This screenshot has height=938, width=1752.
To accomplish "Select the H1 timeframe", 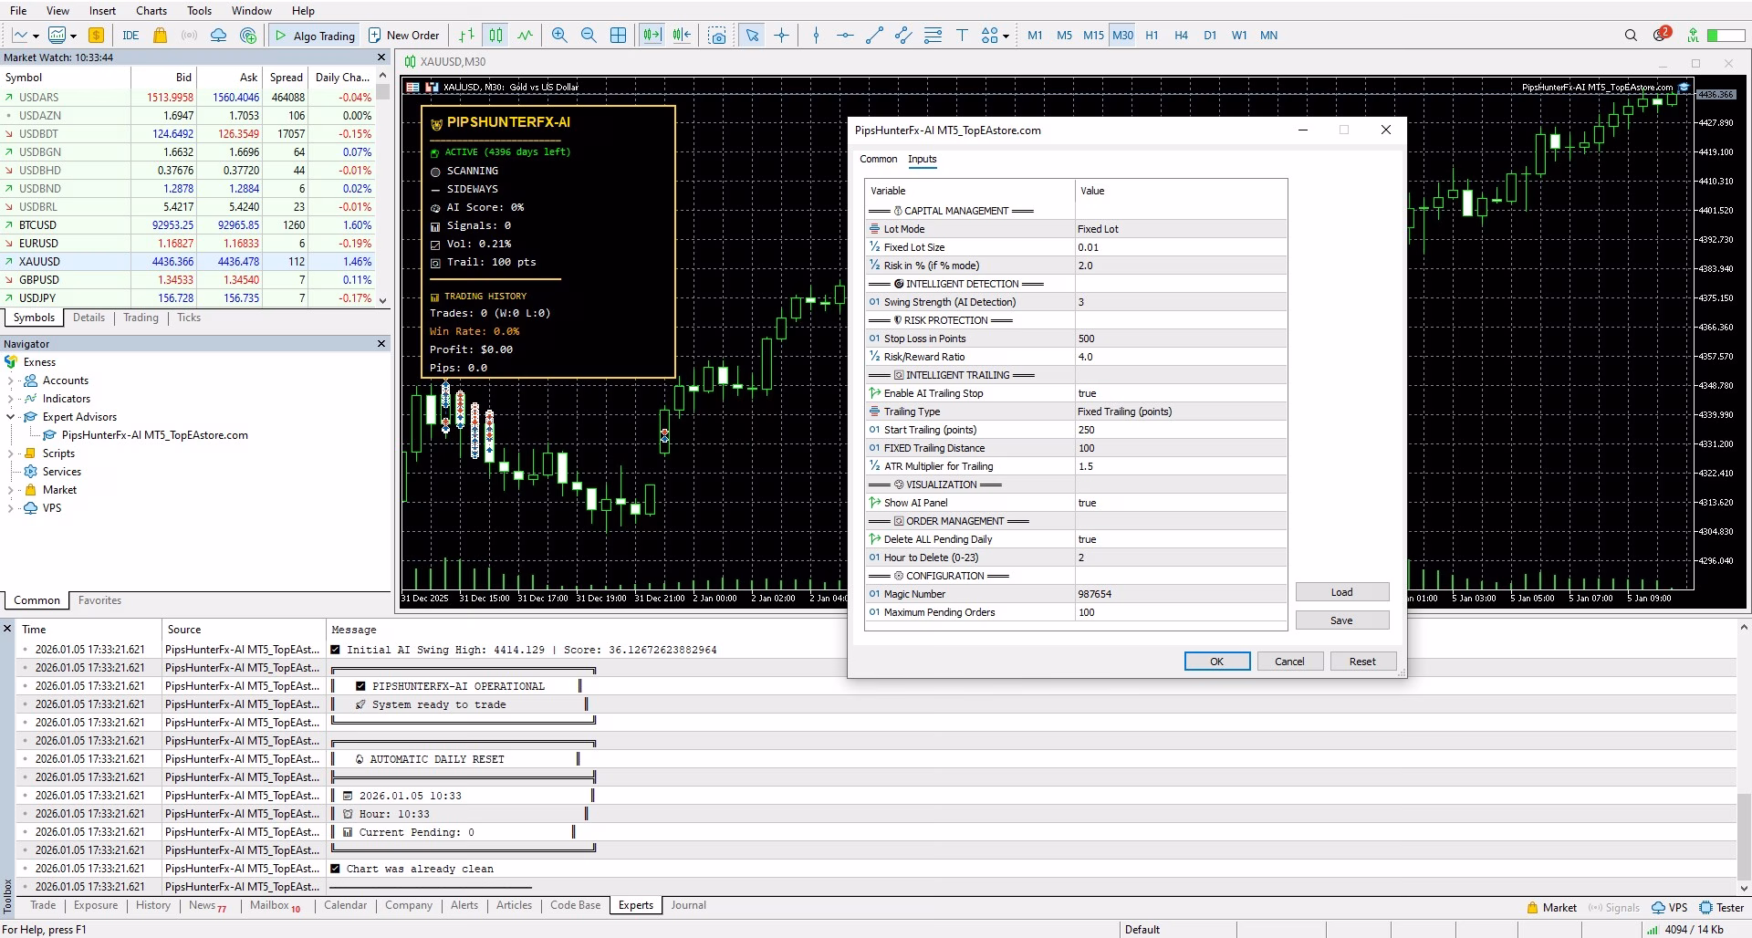I will (x=1152, y=36).
